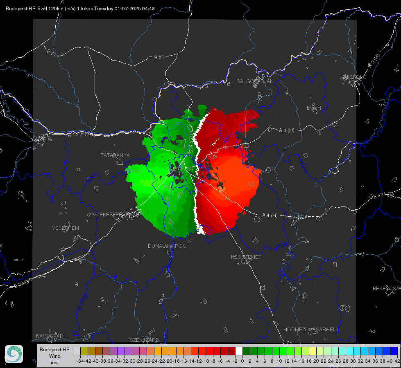Click the legend value '0'

pos(242,361)
